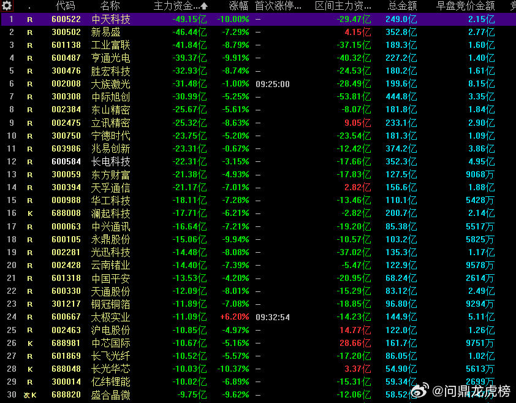
Task: Click stock code 000988
Action: click(x=66, y=201)
